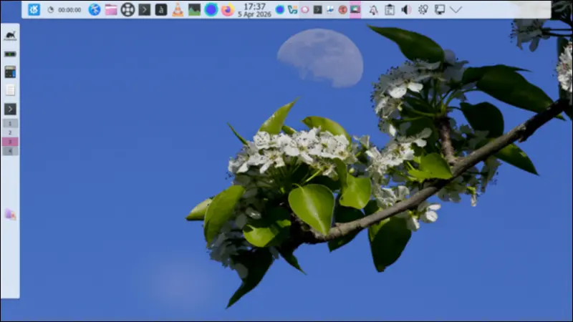
Task: Open the notifications bell in system tray
Action: (x=373, y=10)
